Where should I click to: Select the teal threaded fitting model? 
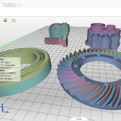pos(60,30)
